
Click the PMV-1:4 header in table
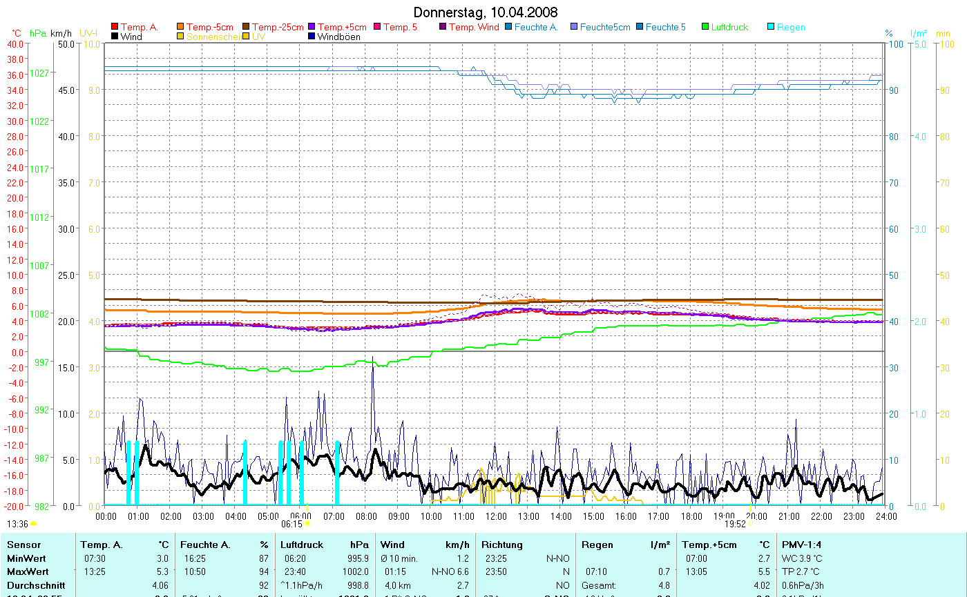801,545
